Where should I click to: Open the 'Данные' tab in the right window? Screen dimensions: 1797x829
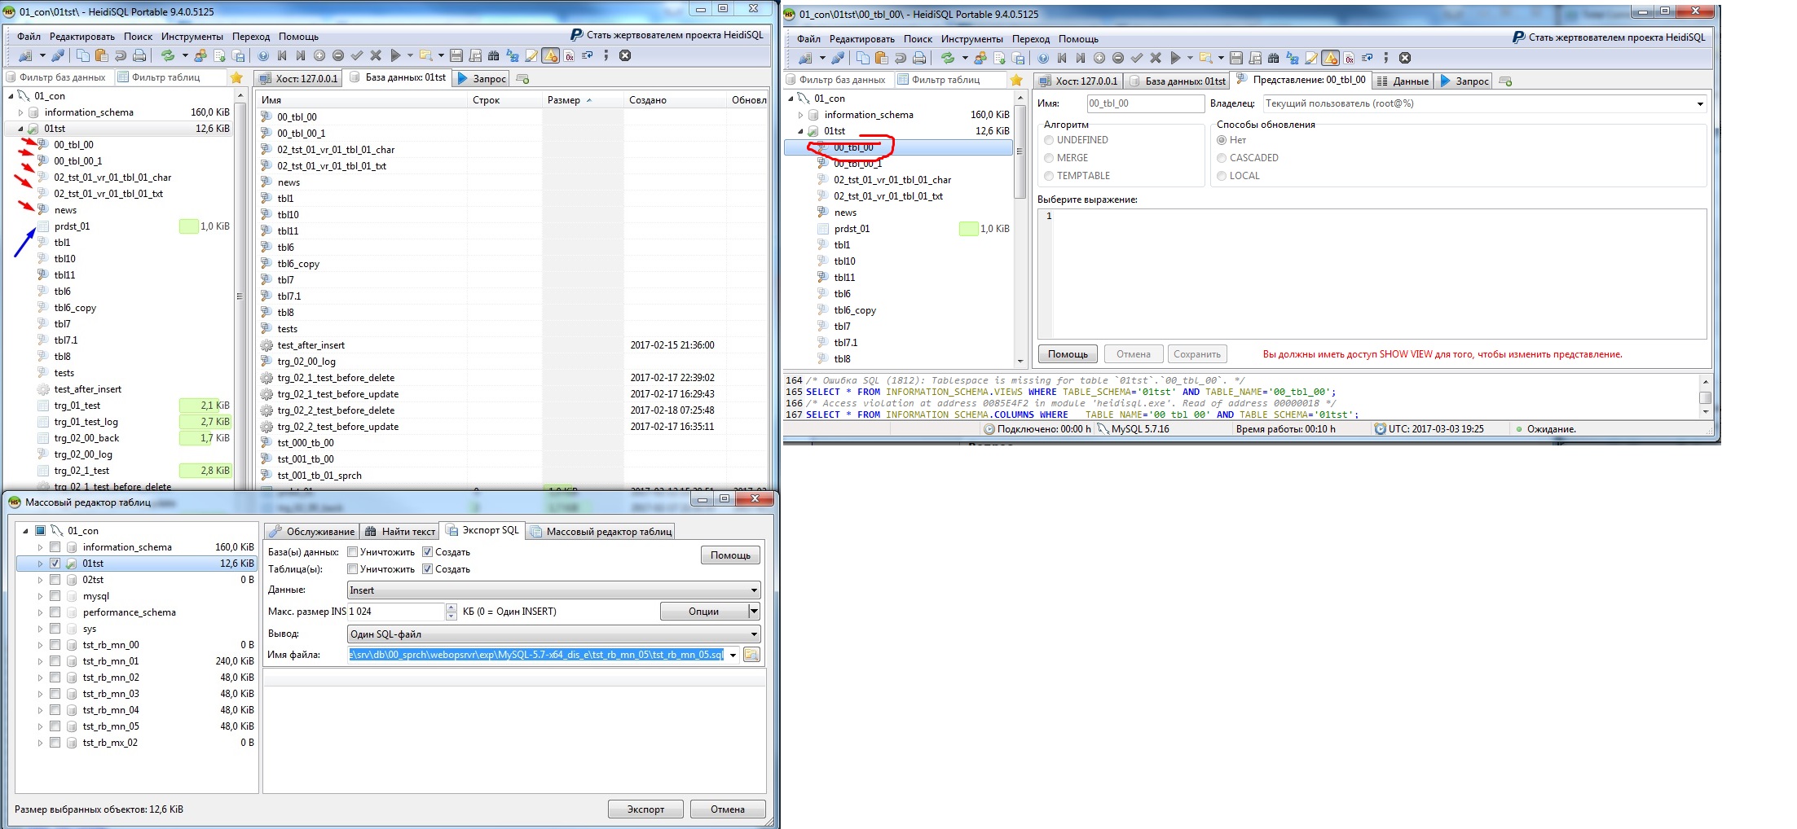[x=1403, y=81]
